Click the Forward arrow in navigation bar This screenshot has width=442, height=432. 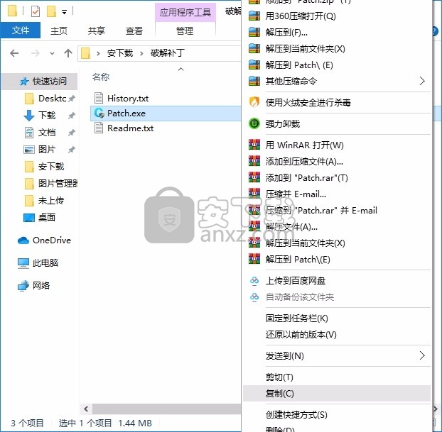click(x=36, y=53)
